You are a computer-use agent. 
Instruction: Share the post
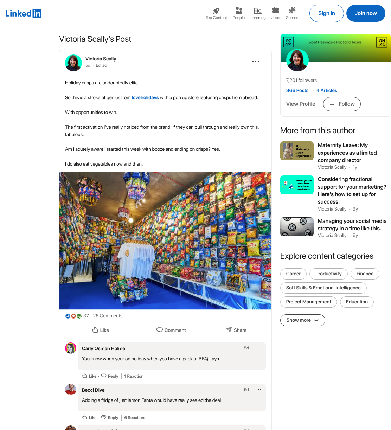236,330
